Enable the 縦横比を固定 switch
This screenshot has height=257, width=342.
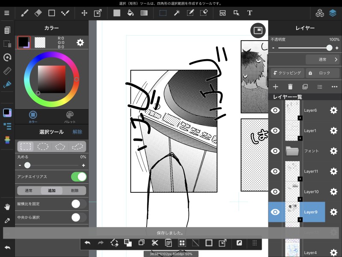pyautogui.click(x=79, y=204)
